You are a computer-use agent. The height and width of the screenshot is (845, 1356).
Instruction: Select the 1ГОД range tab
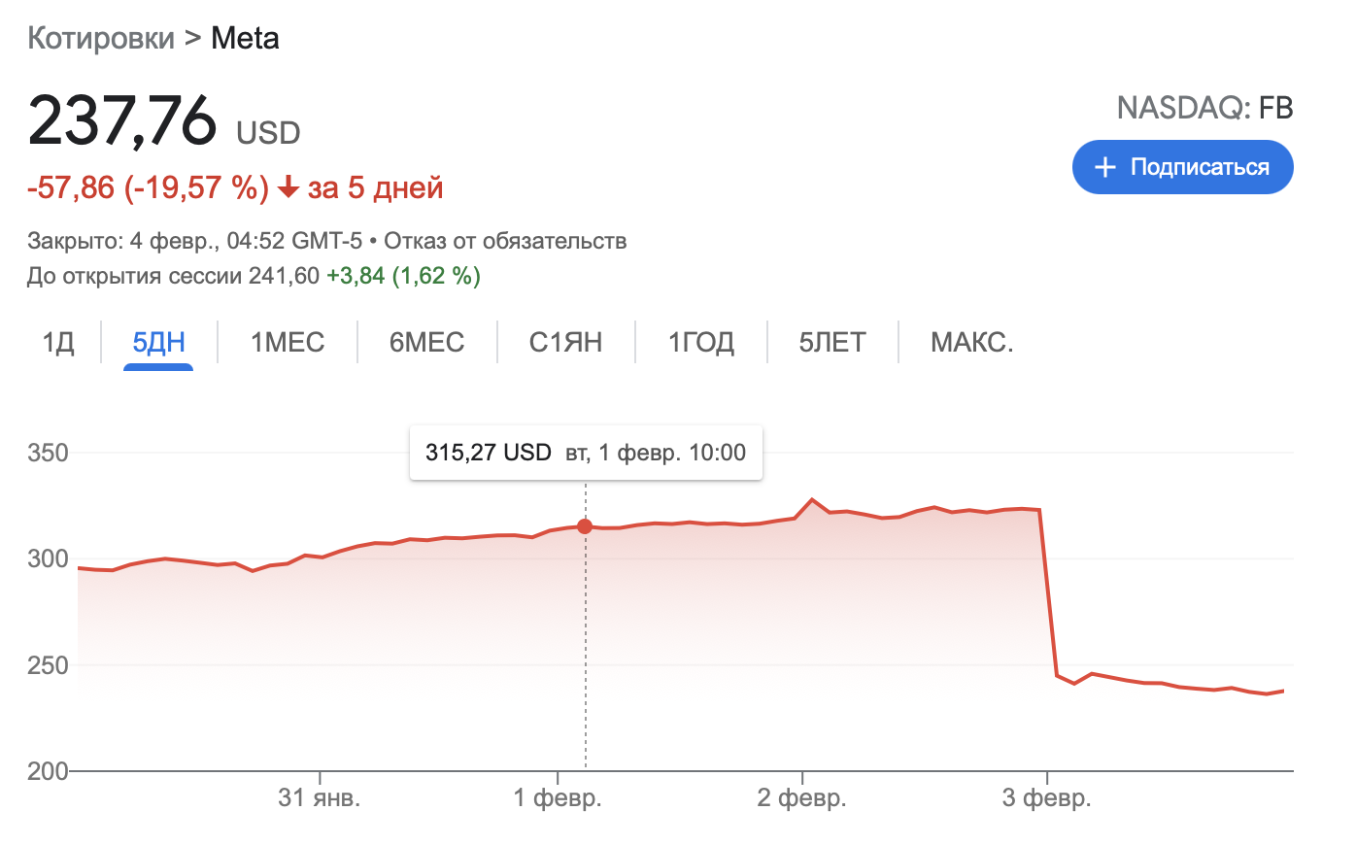point(700,342)
